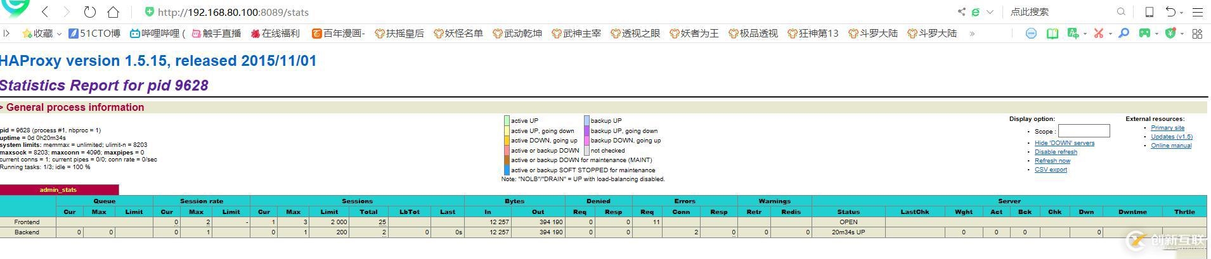Click the green yen shield icon
The image size is (1211, 259).
pos(1170,33)
